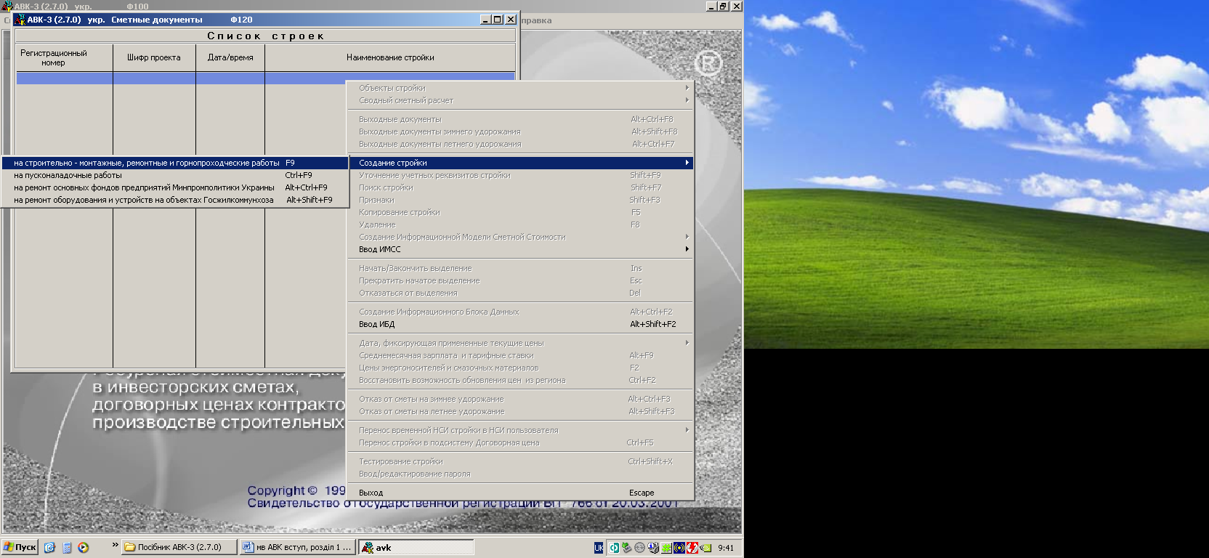The height and width of the screenshot is (558, 1209).
Task: Click 'Копирование стройки' menu entry
Action: 520,212
